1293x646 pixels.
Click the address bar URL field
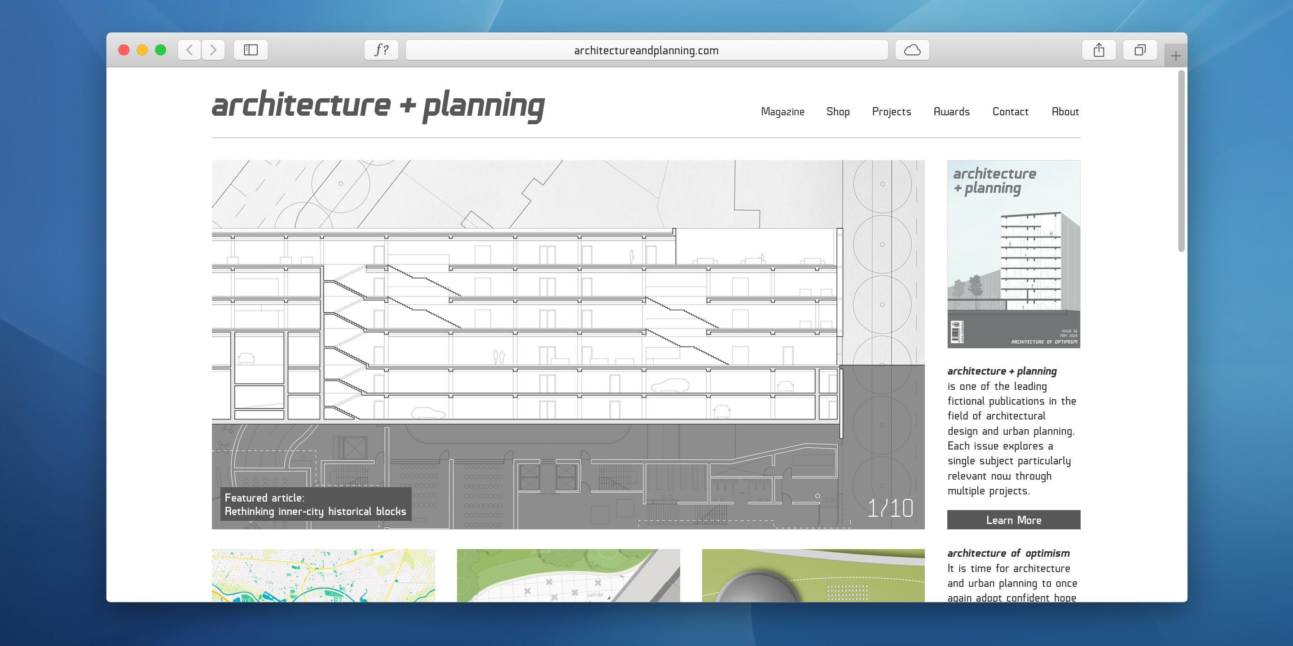pos(646,50)
